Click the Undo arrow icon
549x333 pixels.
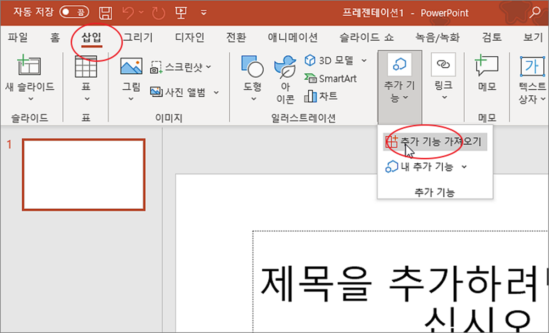(128, 13)
